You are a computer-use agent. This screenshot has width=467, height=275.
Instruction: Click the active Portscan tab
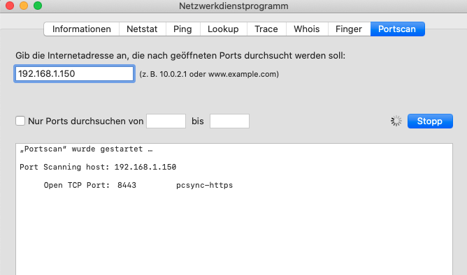tap(397, 29)
